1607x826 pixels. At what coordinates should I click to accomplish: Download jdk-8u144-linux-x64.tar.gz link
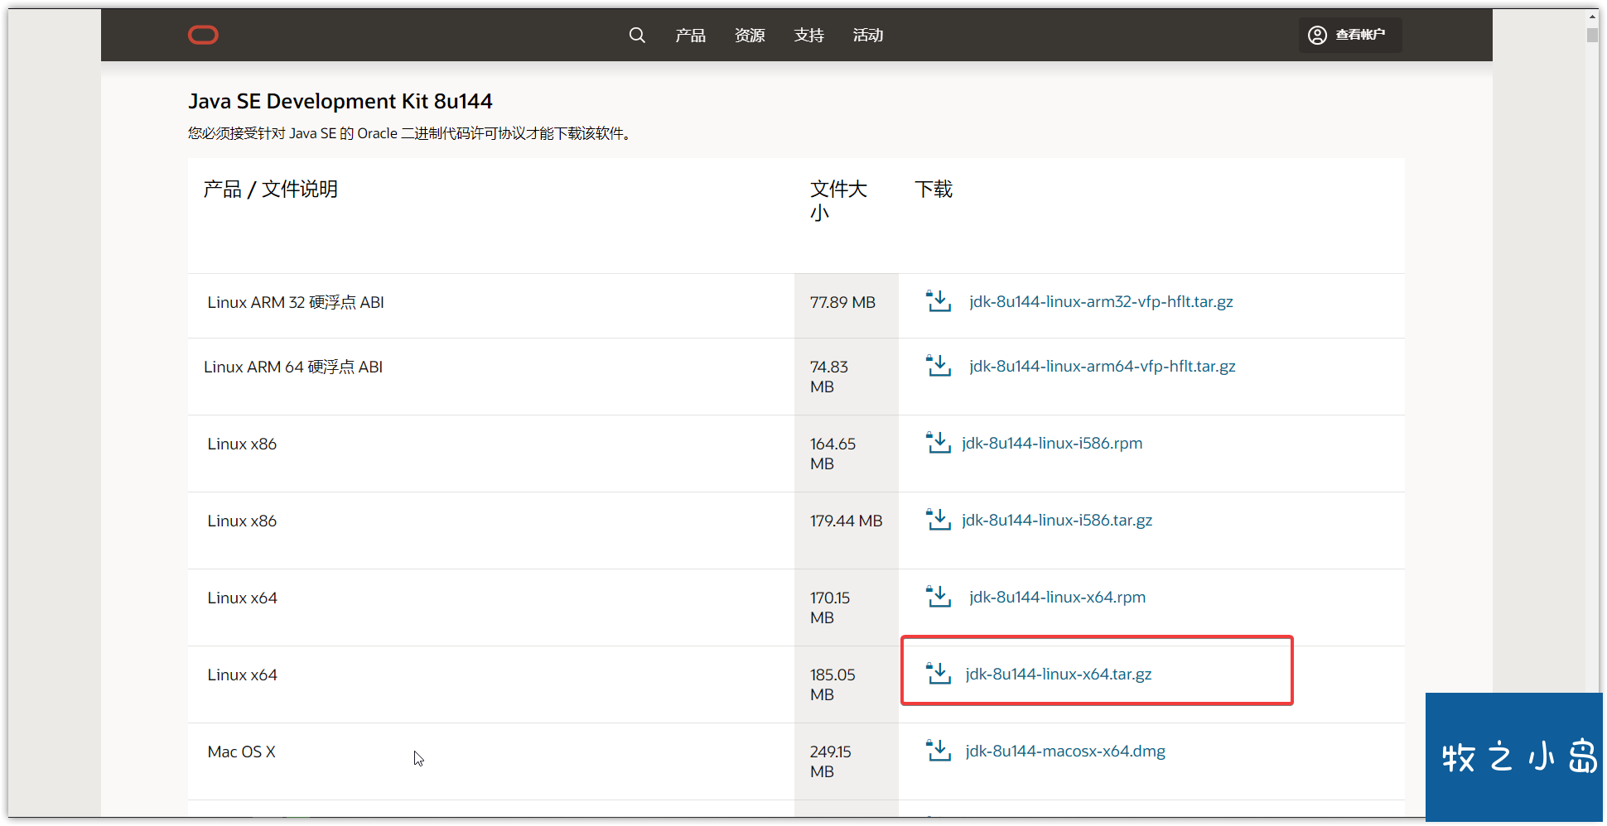coord(1059,675)
